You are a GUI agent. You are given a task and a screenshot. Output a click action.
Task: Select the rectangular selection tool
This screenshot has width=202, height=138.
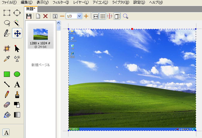pyautogui.click(x=7, y=13)
